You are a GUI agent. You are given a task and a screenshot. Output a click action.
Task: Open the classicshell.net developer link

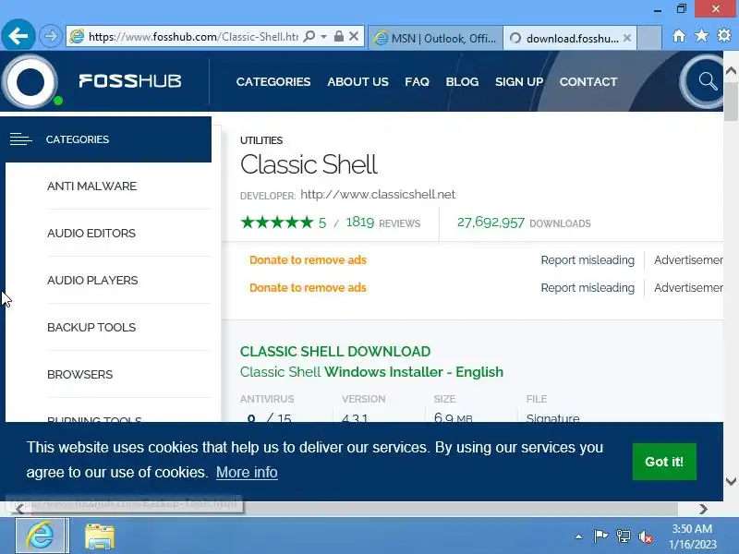pyautogui.click(x=378, y=195)
